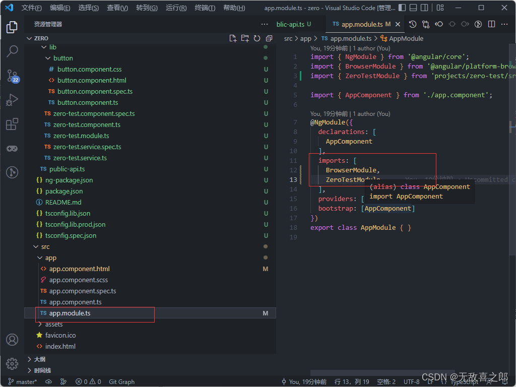Click Git Graph in status bar

coord(122,382)
